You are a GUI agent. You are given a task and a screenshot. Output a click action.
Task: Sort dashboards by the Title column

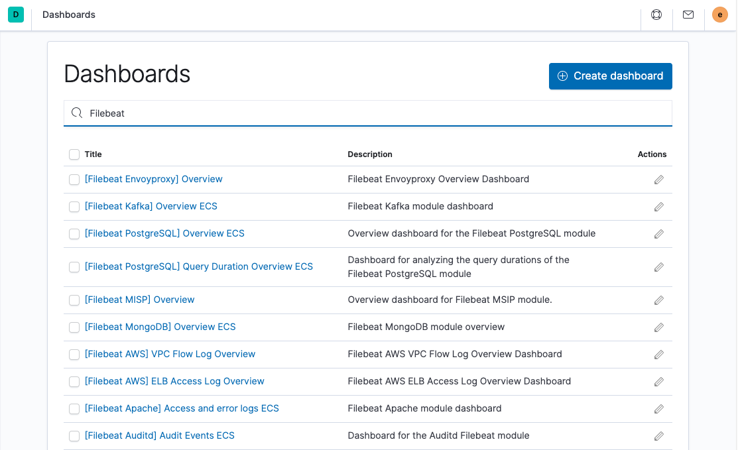click(x=93, y=154)
